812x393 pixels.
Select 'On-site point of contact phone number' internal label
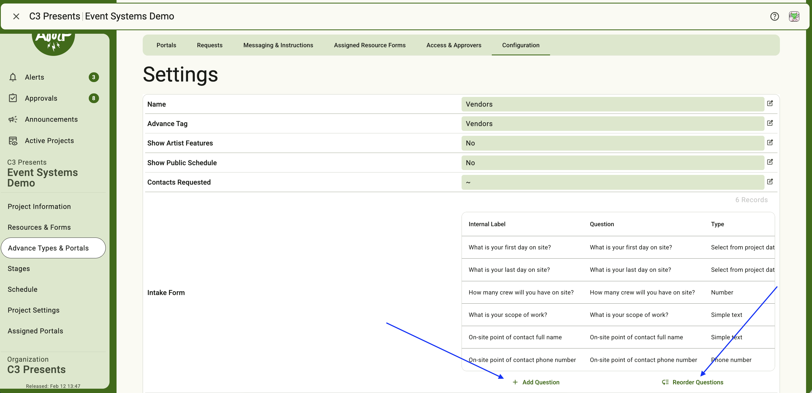[522, 360]
